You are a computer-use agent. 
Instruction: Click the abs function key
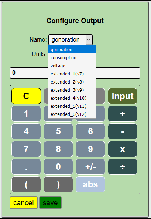coord(90,184)
